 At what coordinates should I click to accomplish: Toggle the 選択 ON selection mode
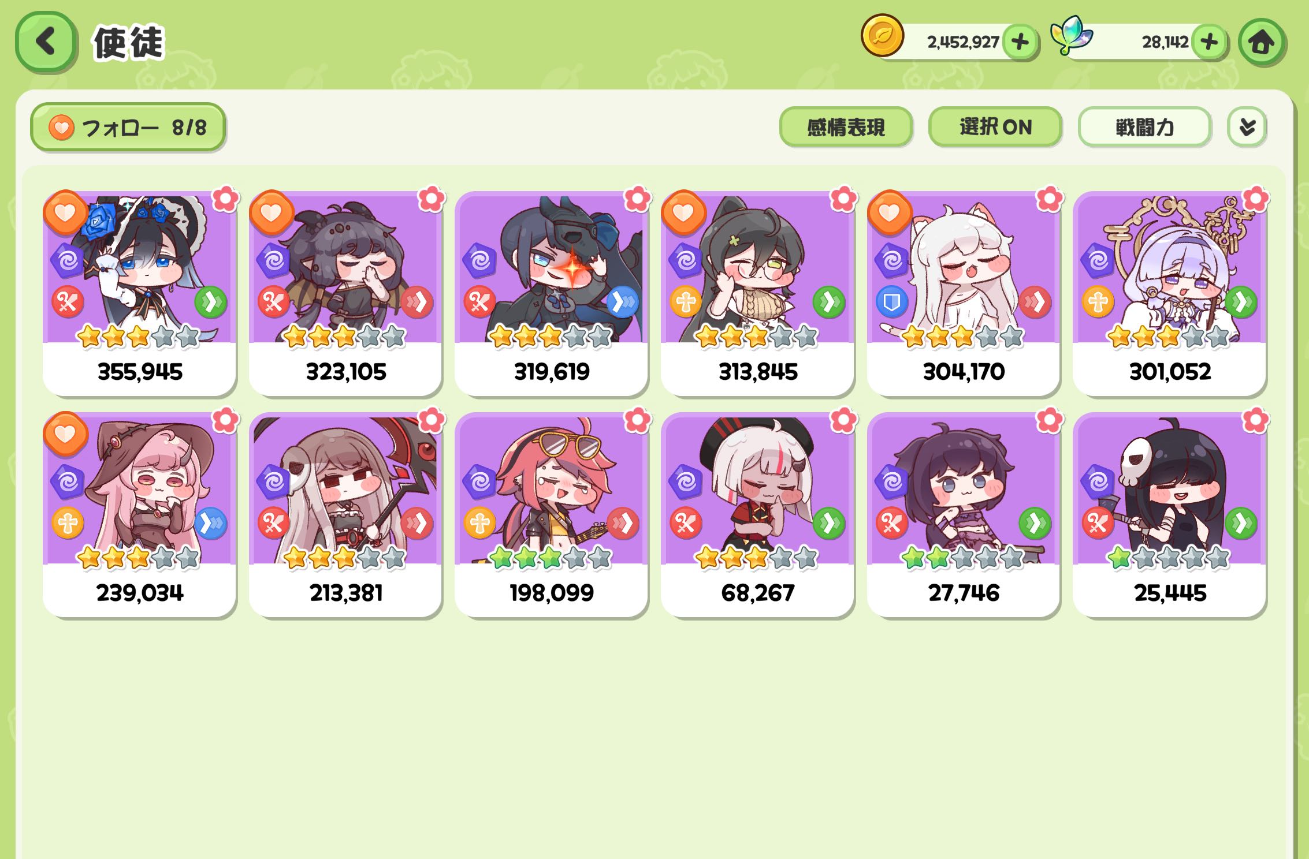click(995, 126)
